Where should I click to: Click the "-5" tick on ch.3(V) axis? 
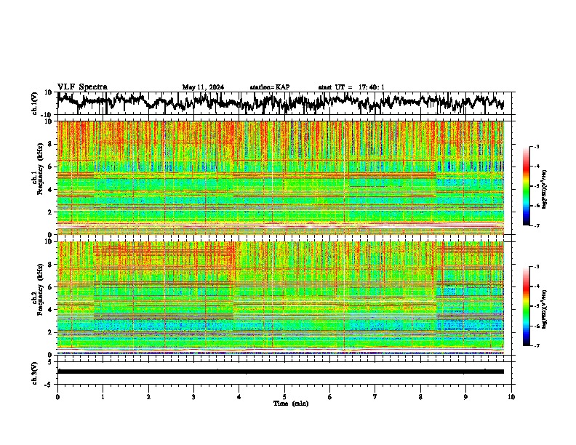[x=49, y=385]
